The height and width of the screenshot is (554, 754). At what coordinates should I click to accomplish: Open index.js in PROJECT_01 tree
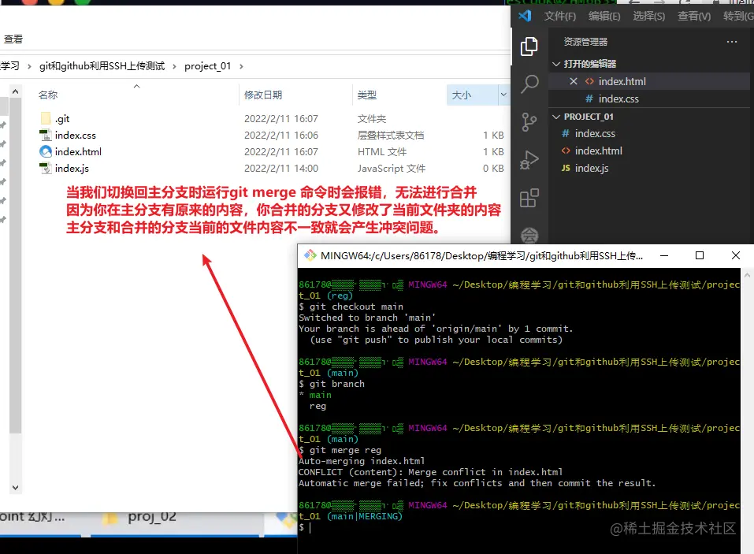[592, 168]
